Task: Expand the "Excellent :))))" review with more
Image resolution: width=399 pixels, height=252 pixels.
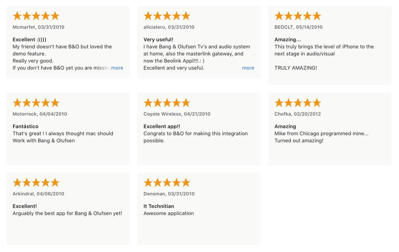Action: [x=117, y=68]
